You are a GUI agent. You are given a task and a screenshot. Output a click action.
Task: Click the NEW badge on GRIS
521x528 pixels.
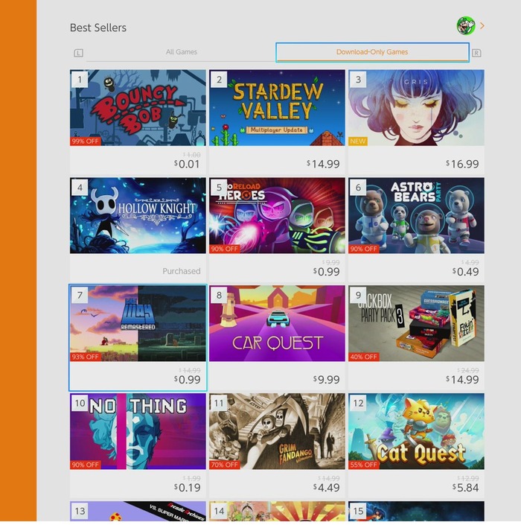pos(358,141)
